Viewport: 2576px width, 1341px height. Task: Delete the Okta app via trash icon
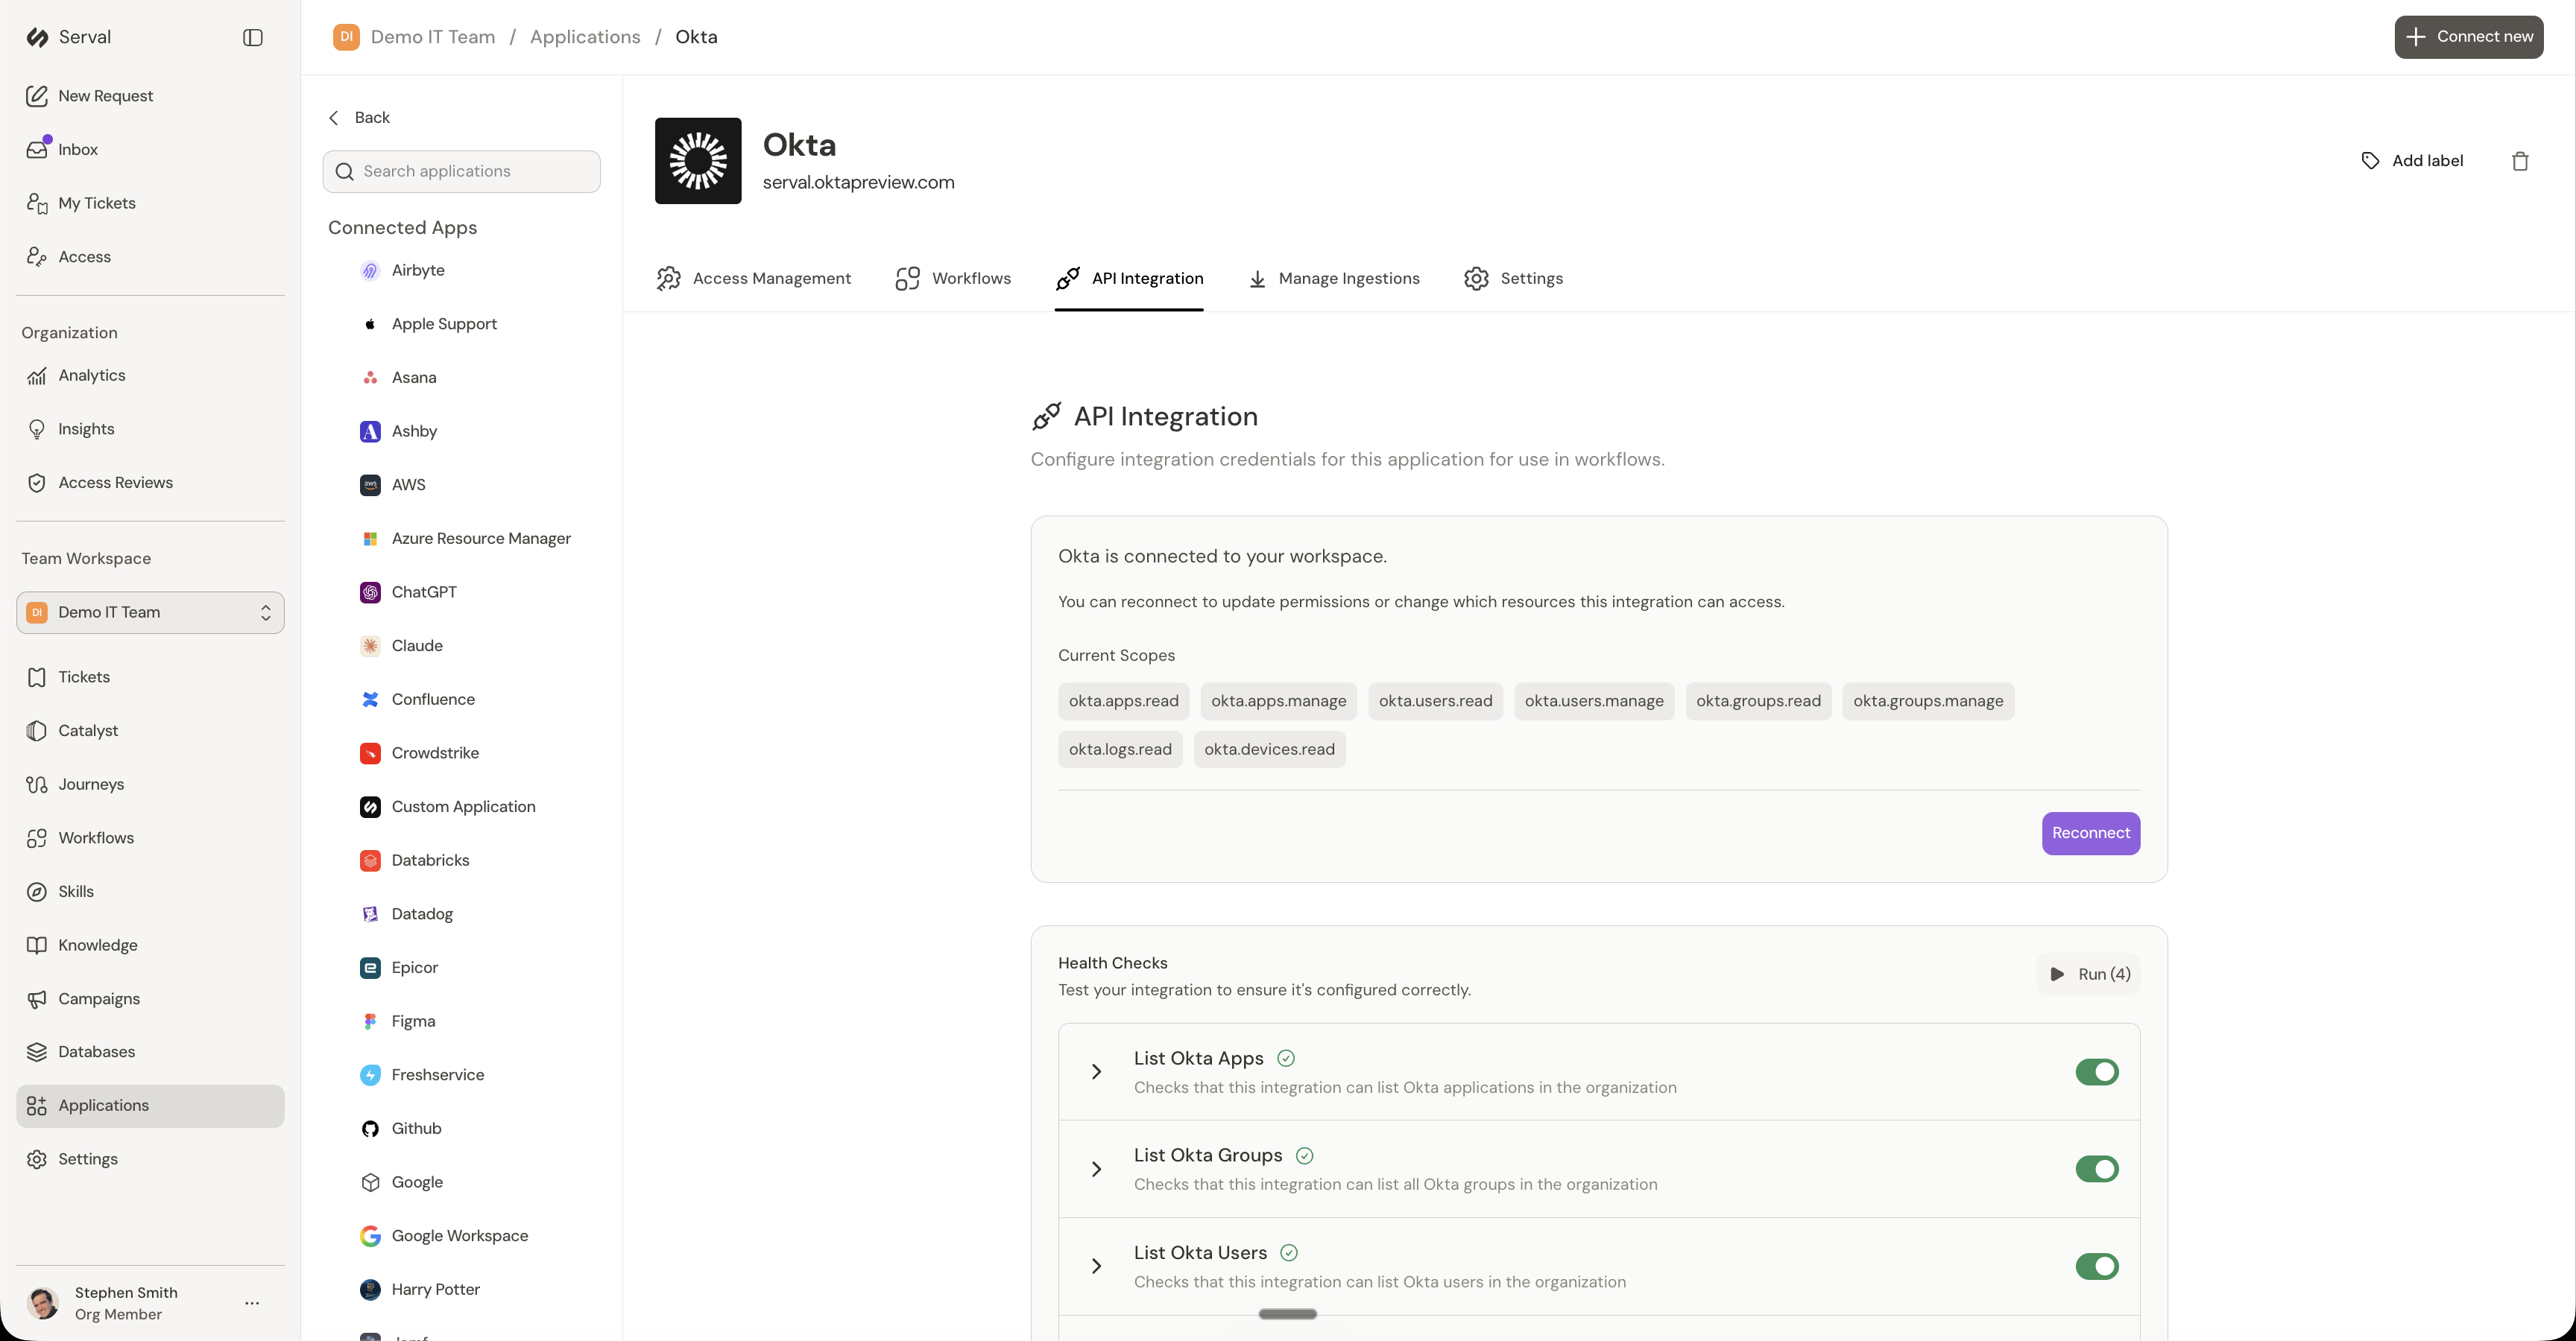[x=2520, y=161]
